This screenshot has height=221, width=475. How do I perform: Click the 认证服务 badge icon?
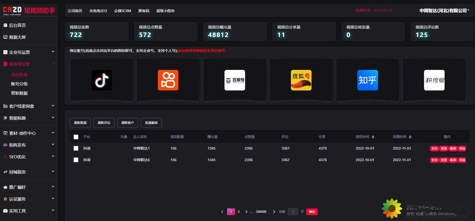(5, 199)
